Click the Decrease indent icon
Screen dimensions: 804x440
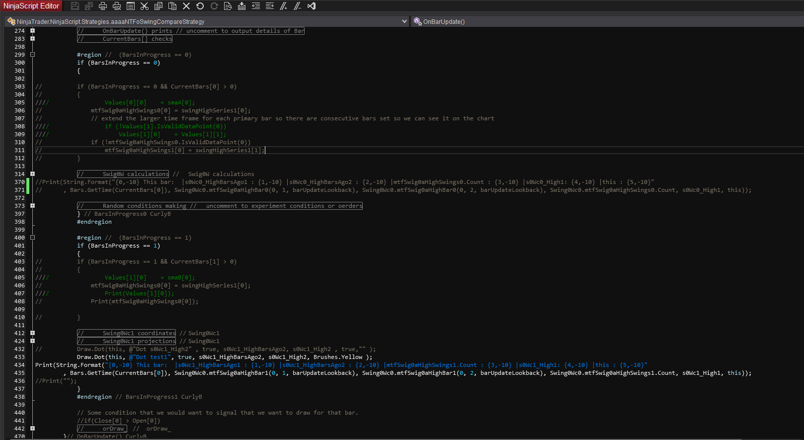click(x=256, y=6)
